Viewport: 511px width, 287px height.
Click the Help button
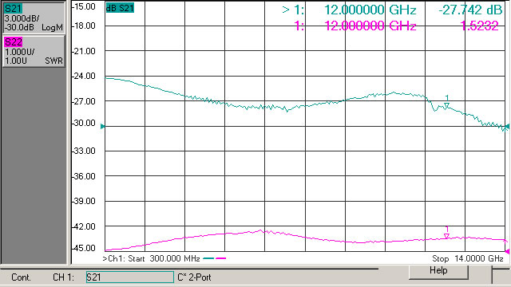pos(438,271)
